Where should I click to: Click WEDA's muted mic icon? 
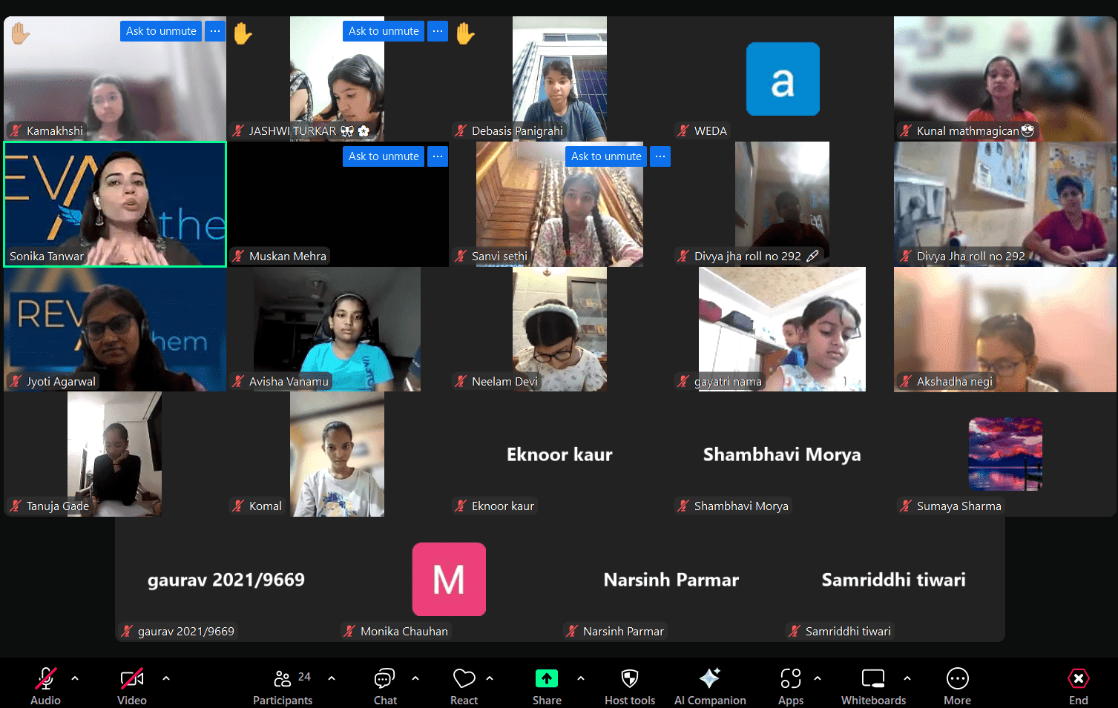pyautogui.click(x=684, y=131)
